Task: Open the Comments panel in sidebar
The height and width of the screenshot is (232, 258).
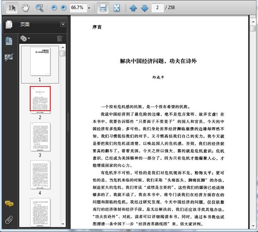Action: tap(9, 204)
